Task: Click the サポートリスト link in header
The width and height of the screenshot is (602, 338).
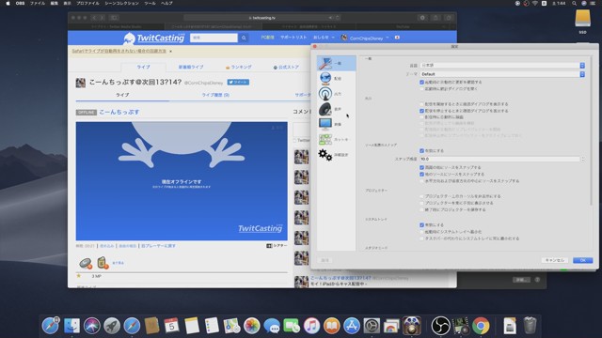Action: tap(293, 38)
